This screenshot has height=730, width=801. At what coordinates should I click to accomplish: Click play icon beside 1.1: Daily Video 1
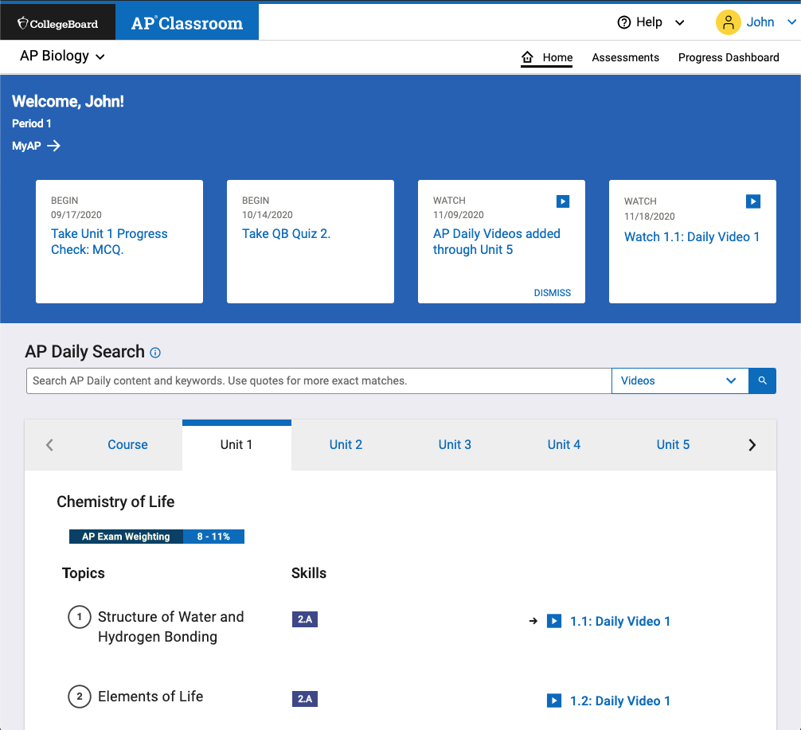[553, 621]
